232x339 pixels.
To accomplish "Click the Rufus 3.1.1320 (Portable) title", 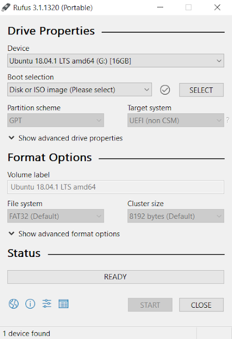I will click(x=53, y=7).
